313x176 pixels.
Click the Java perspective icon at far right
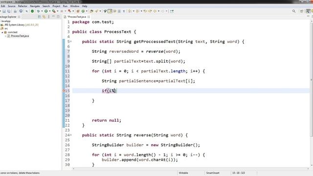point(308,11)
